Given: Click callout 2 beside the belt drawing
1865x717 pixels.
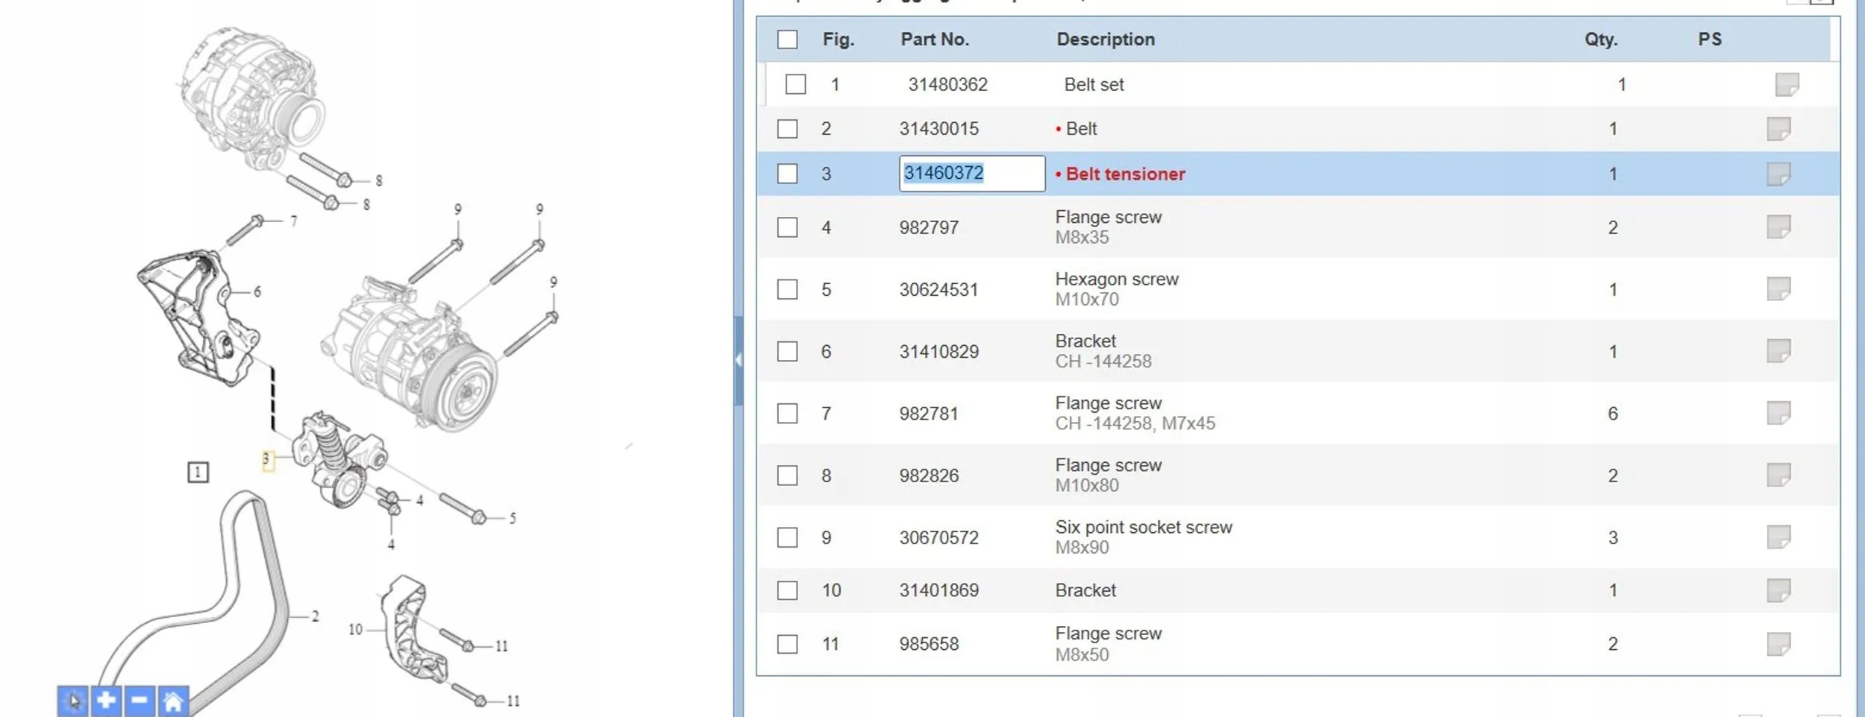Looking at the screenshot, I should tap(315, 616).
